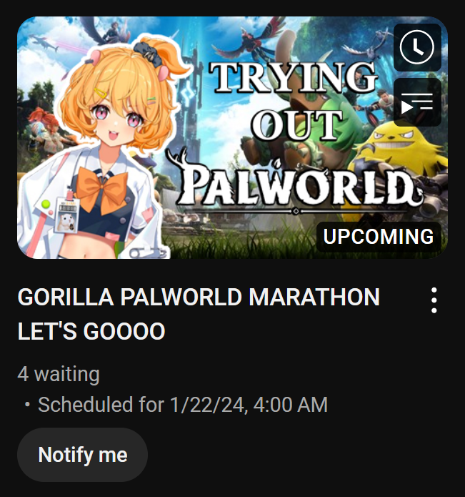465x497 pixels.
Task: Click the orange bow tie on character
Action: tap(102, 187)
